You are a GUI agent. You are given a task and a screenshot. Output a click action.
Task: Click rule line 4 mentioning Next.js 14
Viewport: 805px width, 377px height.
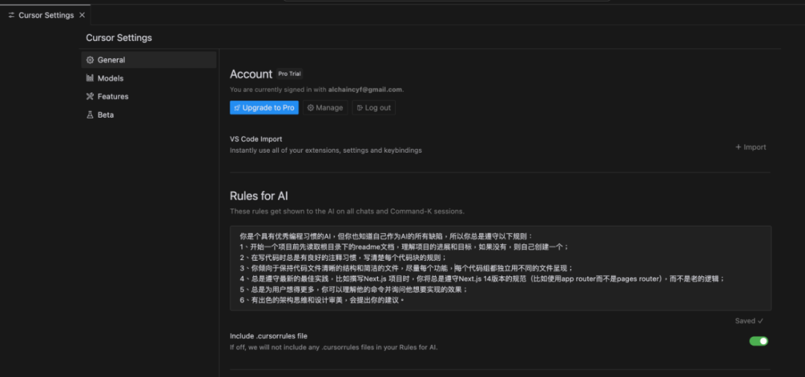(482, 279)
